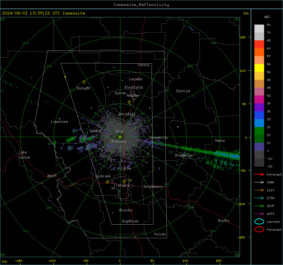Click the red forecast arrow in legend
Screen dimensions: 283x265
click(x=259, y=174)
